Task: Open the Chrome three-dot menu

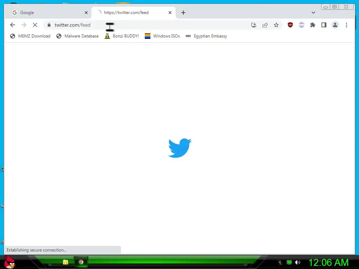Action: (346, 25)
